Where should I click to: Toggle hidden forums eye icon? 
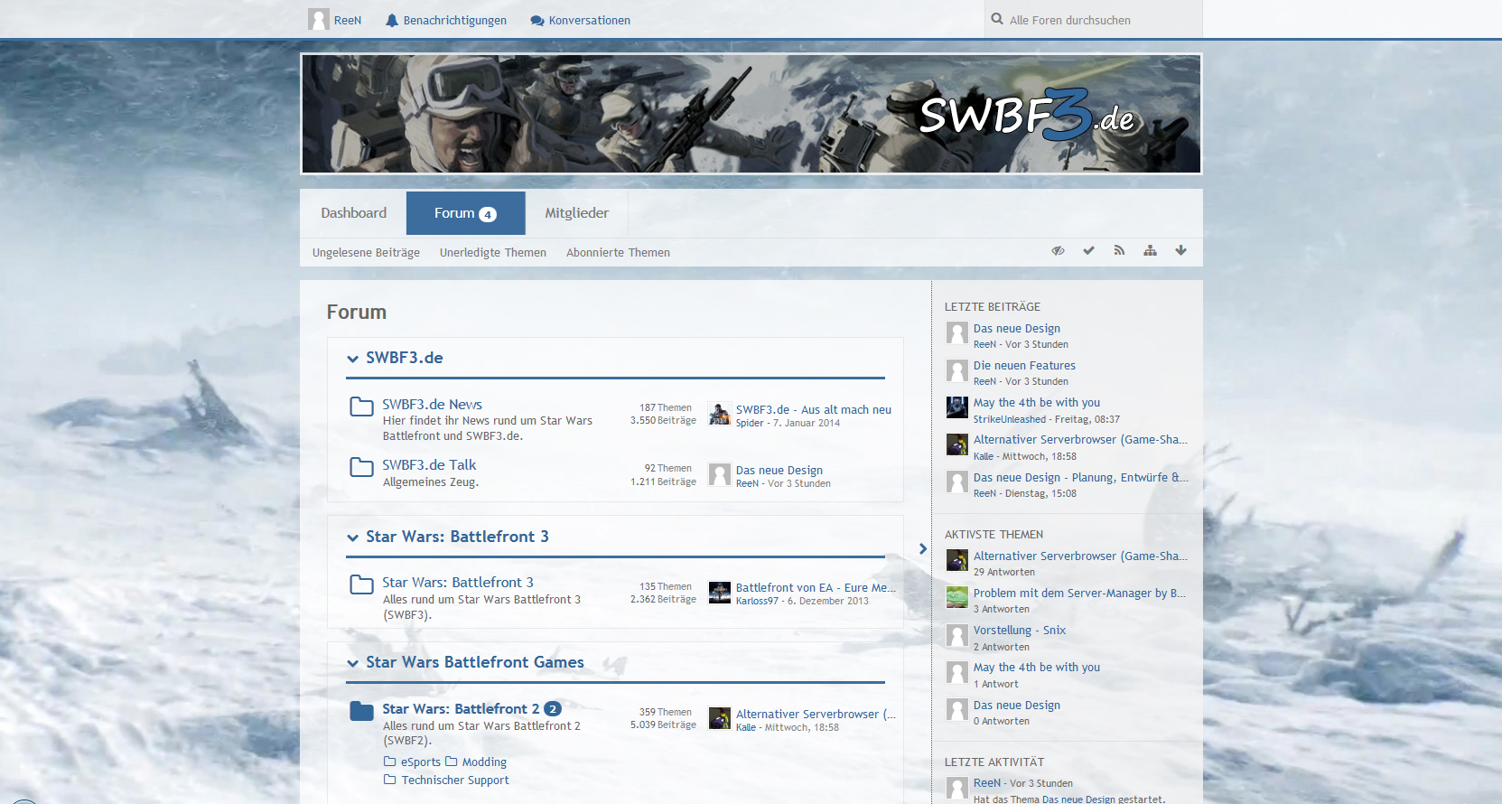pos(1059,251)
